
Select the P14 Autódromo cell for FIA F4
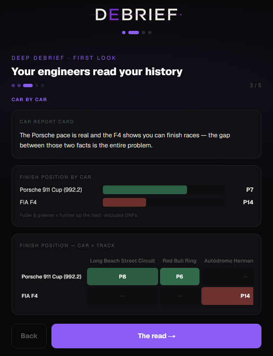point(227,296)
